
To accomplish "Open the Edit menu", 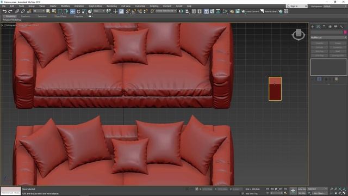I will coord(12,6).
